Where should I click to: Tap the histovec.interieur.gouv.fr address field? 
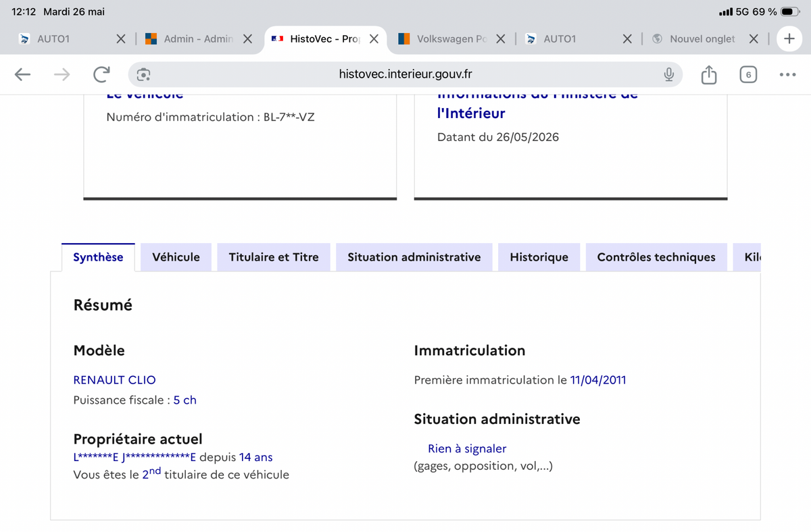[x=405, y=74]
